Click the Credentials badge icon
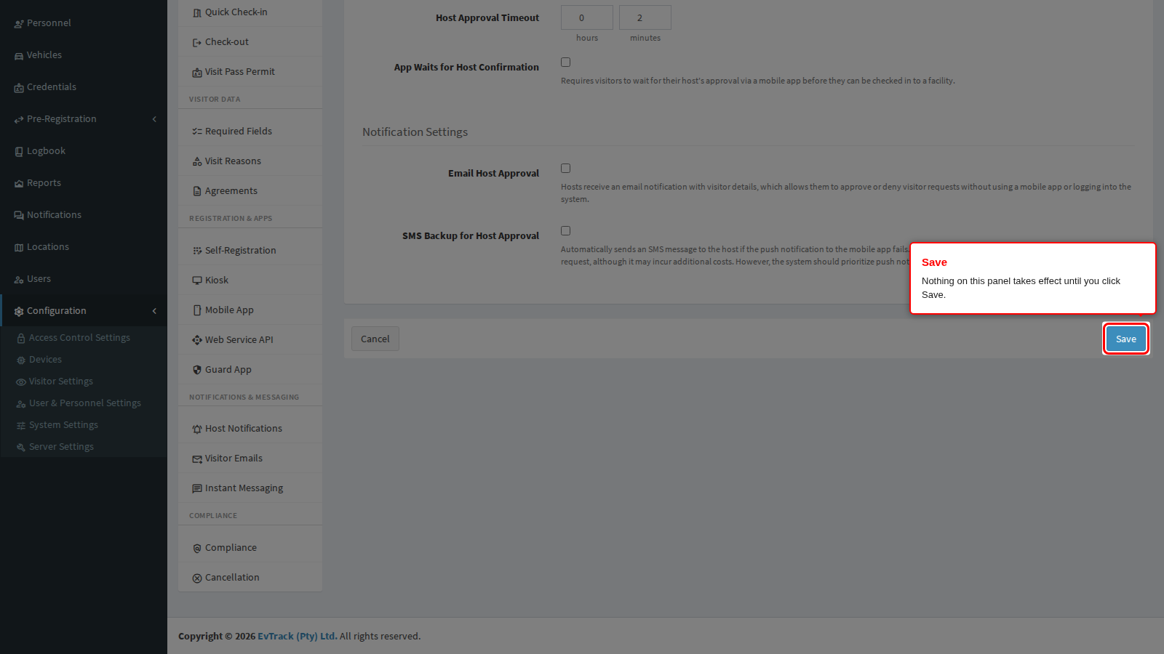The image size is (1164, 654). pyautogui.click(x=19, y=88)
